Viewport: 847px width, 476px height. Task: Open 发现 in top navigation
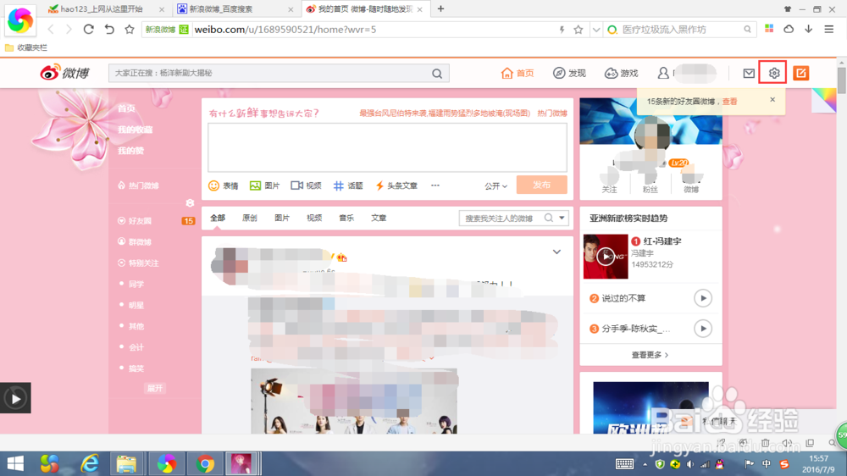click(569, 73)
